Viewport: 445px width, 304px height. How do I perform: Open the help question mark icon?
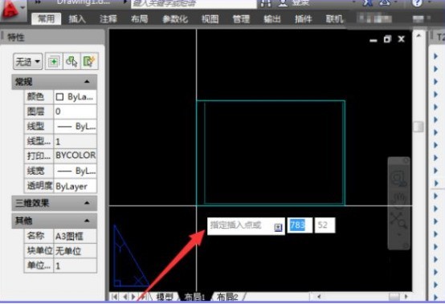point(417,3)
